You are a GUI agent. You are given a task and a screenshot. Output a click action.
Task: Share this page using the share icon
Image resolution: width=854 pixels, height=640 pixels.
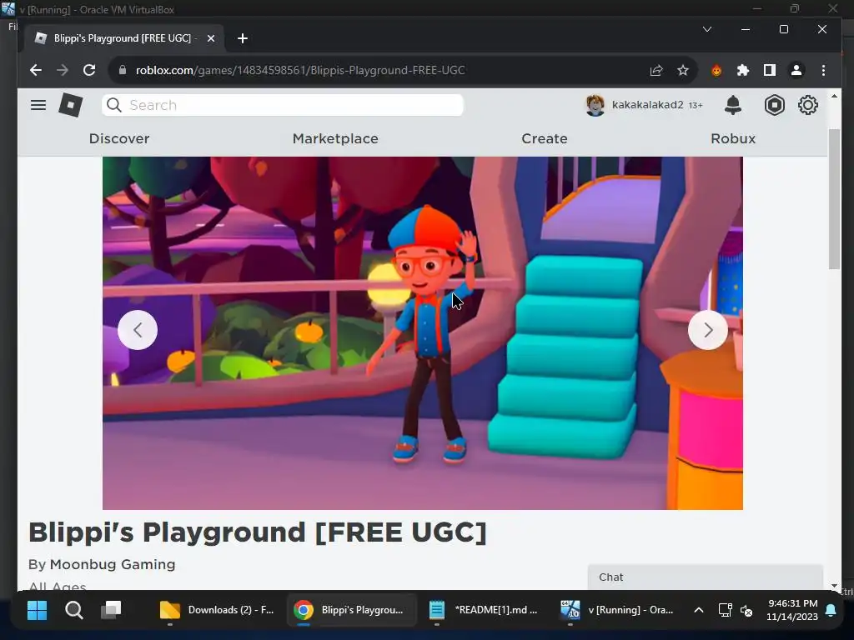pos(656,70)
